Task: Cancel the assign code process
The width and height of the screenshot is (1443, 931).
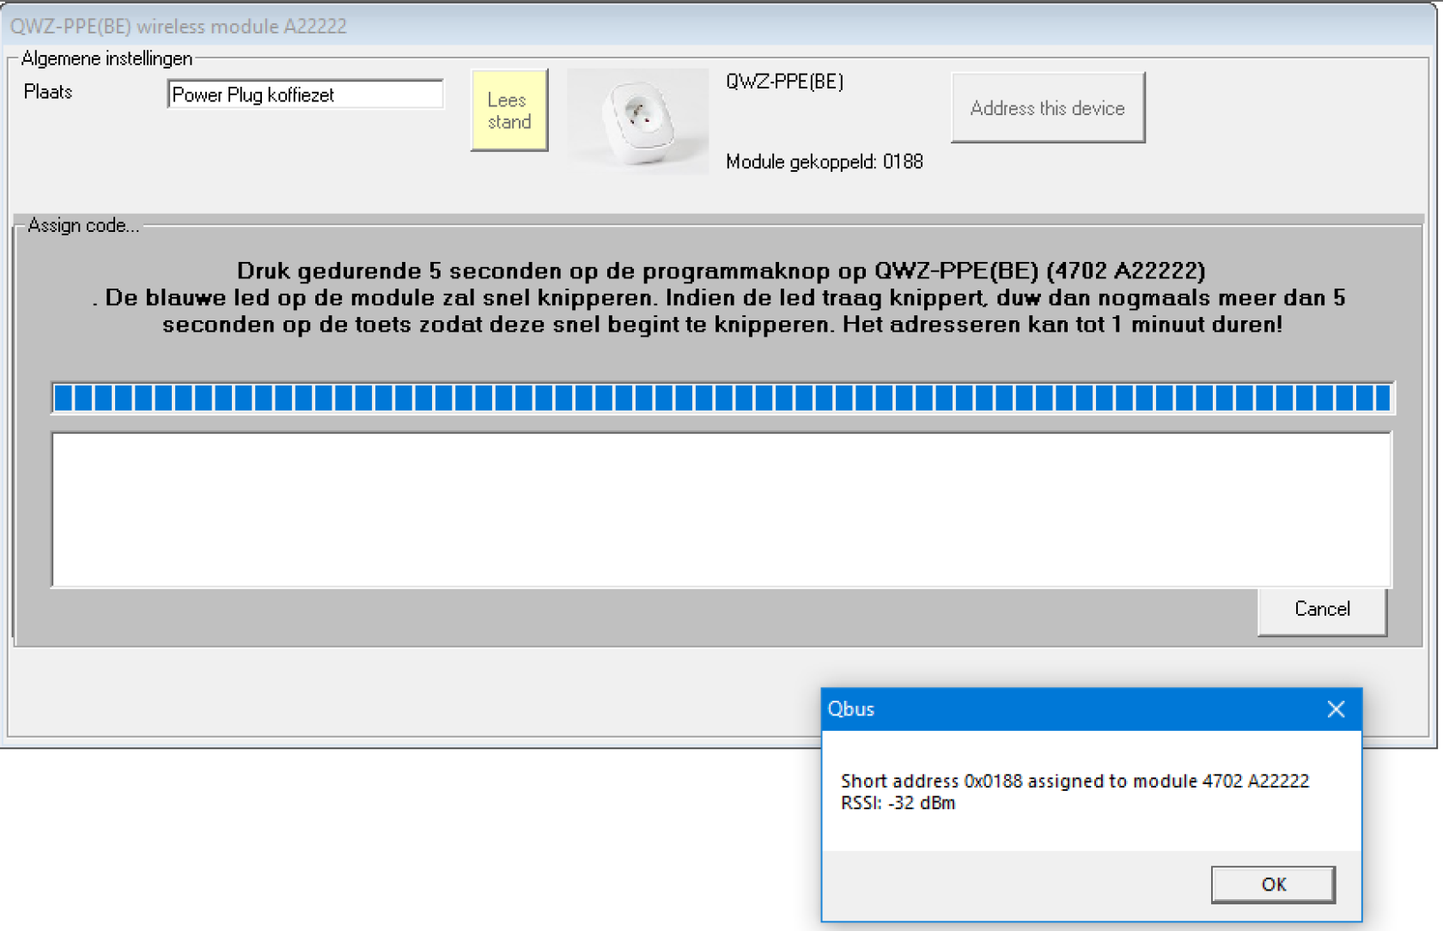Action: [1322, 610]
